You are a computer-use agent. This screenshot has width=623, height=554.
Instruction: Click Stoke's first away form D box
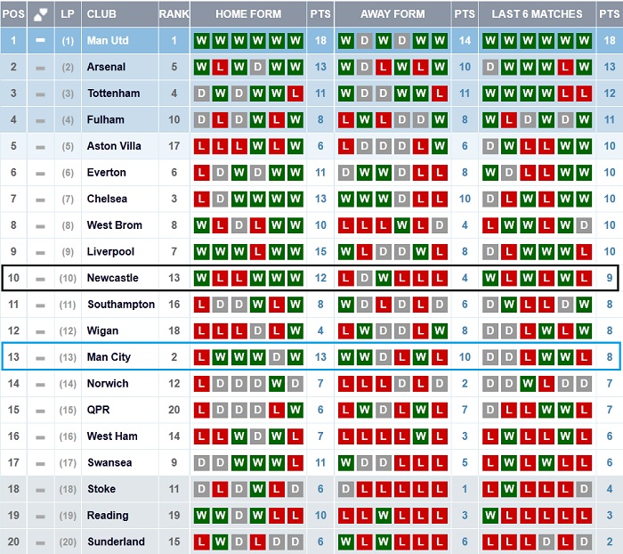click(x=345, y=489)
